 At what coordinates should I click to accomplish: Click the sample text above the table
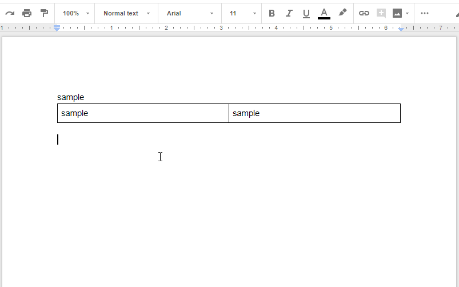click(x=70, y=97)
